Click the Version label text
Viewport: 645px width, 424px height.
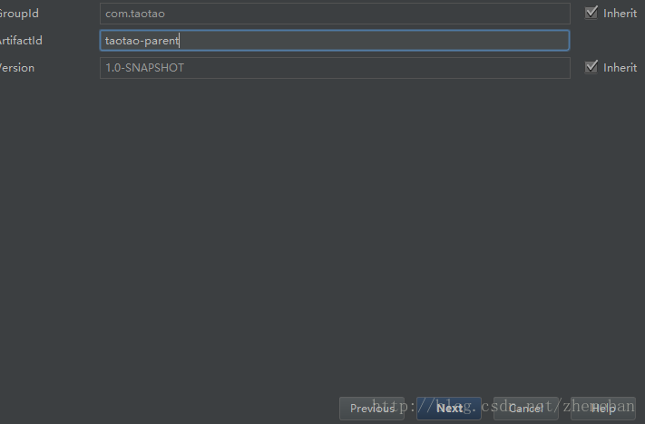tap(17, 68)
